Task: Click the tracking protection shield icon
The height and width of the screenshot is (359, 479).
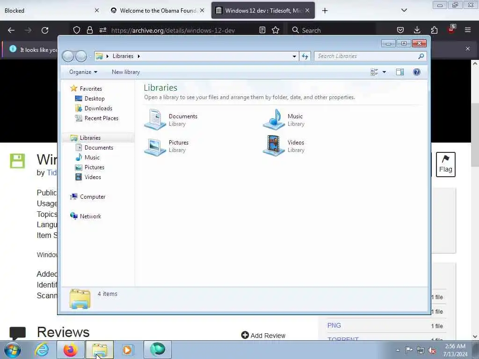Action: coord(77,30)
